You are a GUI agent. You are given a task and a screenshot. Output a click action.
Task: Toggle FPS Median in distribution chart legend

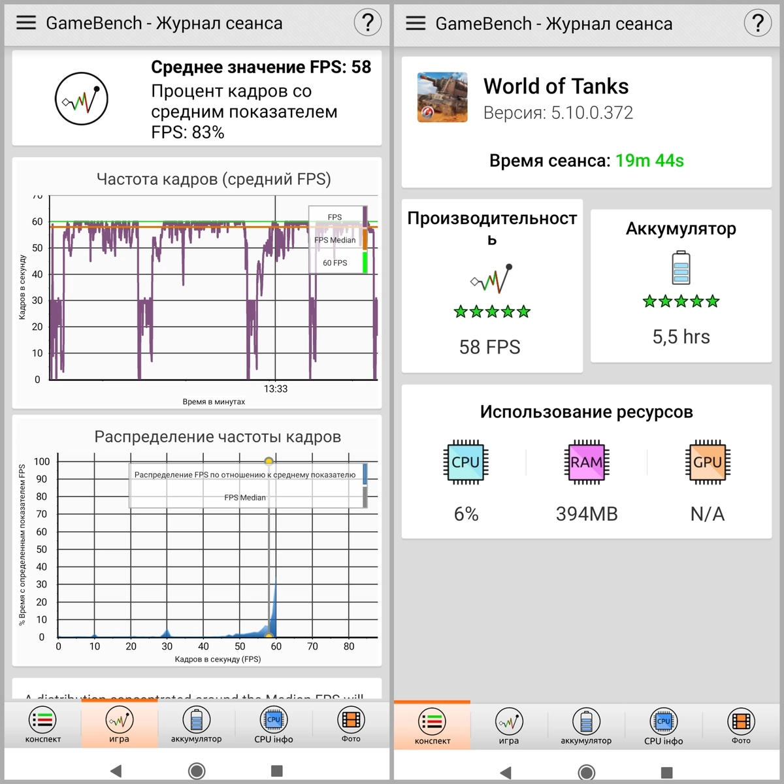(x=245, y=497)
